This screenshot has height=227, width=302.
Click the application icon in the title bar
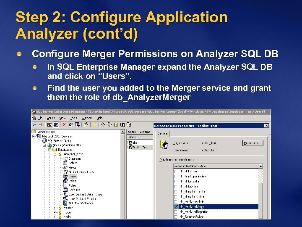pyautogui.click(x=34, y=111)
